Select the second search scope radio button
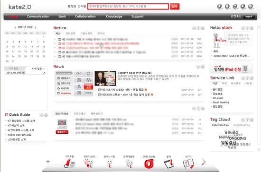The image size is (261, 172). [79, 6]
